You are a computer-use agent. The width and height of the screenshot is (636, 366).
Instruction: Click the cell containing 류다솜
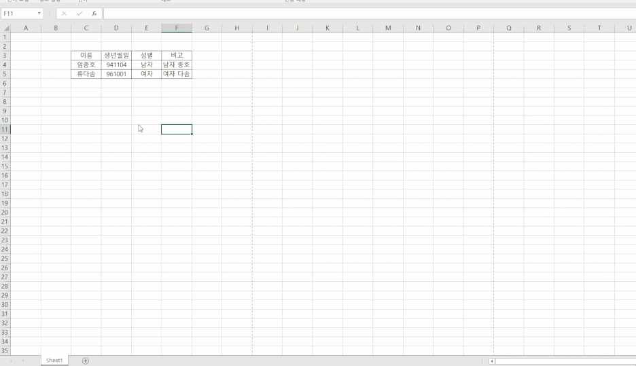(86, 74)
